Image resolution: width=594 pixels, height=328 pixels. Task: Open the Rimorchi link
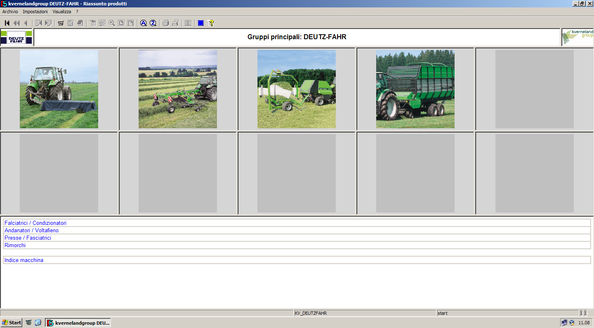15,245
